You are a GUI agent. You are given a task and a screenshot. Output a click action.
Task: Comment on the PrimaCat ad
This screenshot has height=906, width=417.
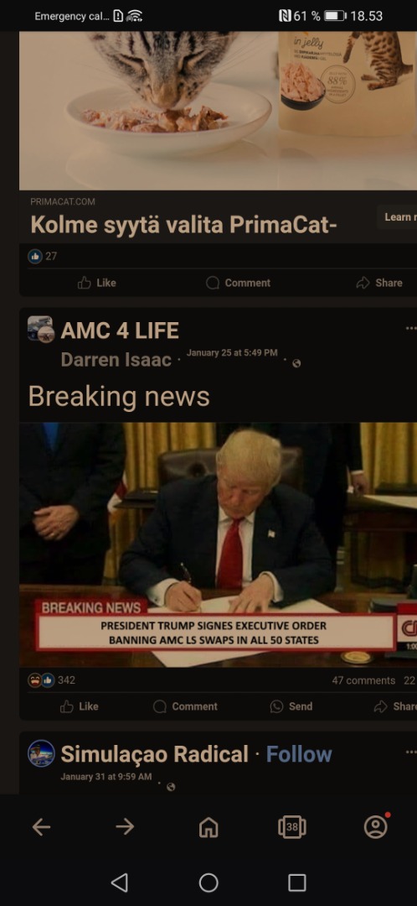[238, 283]
